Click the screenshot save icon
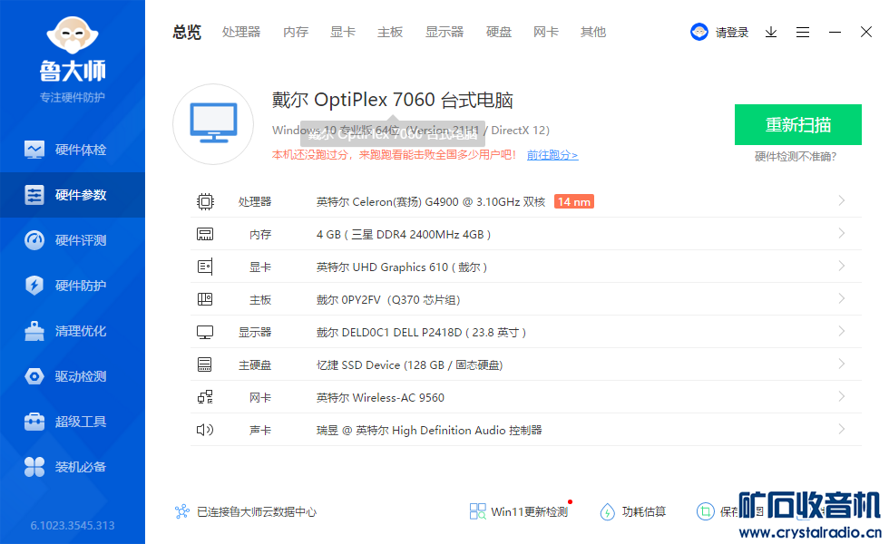Screen dimensions: 889x544 706,511
